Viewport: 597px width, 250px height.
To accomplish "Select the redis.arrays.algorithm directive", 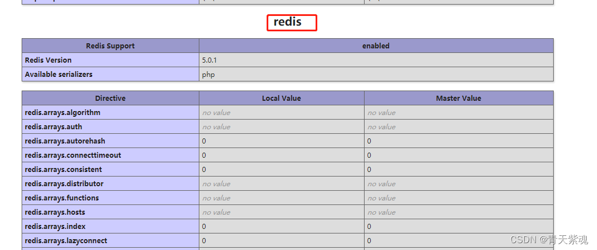I will (63, 113).
